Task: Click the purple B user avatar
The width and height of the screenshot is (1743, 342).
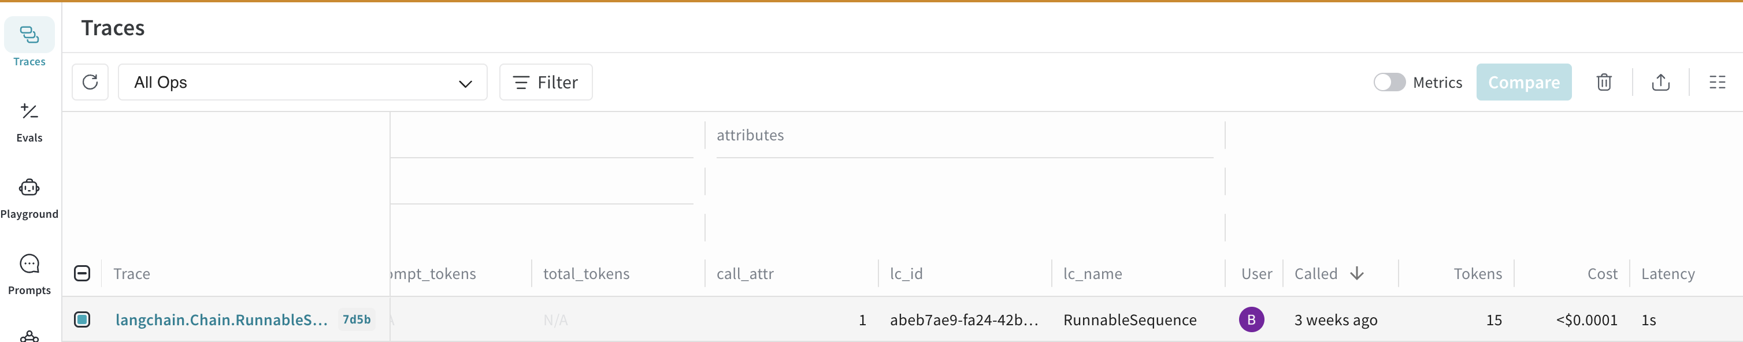Action: 1252,319
